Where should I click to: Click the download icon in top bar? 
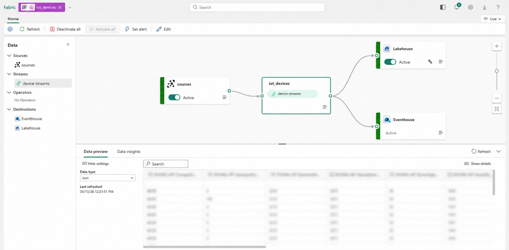pyautogui.click(x=484, y=7)
